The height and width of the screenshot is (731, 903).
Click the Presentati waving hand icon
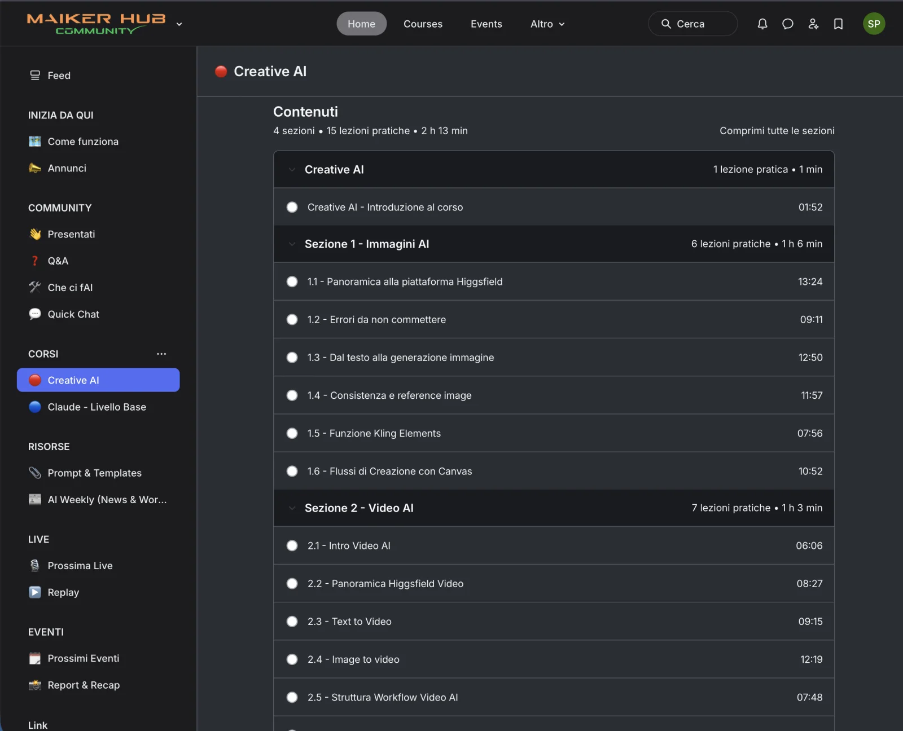click(35, 234)
